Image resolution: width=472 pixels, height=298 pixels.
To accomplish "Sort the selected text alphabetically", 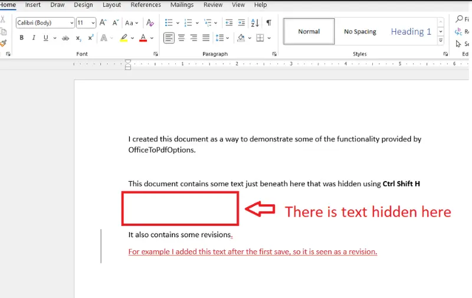I will click(255, 23).
